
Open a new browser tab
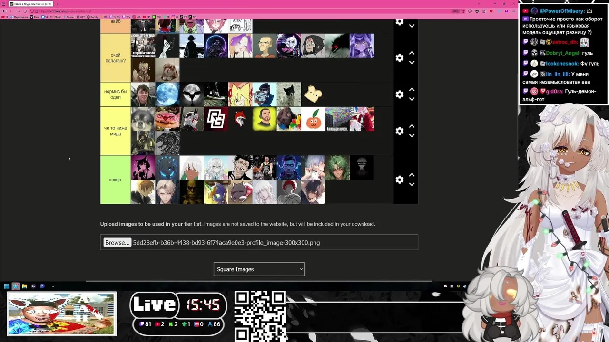(57, 4)
